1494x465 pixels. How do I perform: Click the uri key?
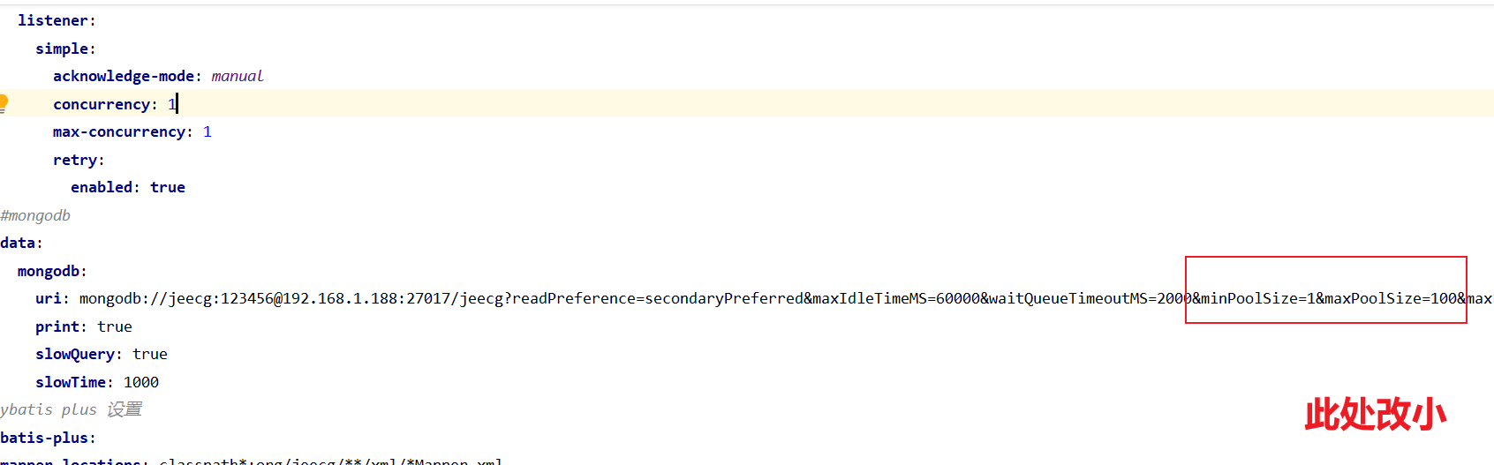point(49,298)
